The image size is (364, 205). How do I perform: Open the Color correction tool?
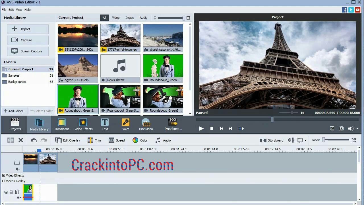click(x=140, y=140)
